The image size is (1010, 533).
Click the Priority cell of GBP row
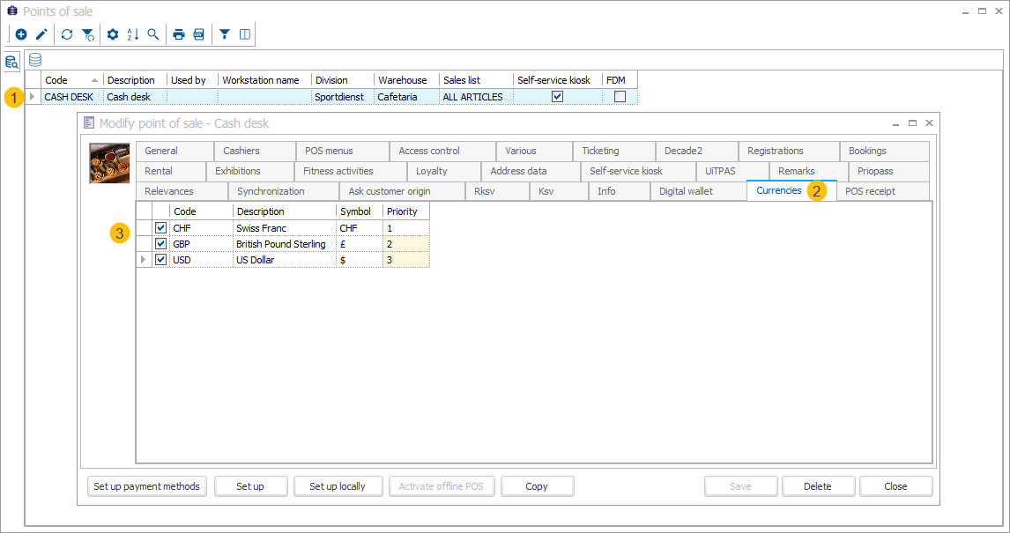[x=405, y=244]
